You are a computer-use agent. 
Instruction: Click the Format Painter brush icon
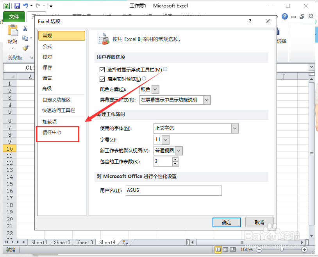tap(25, 48)
